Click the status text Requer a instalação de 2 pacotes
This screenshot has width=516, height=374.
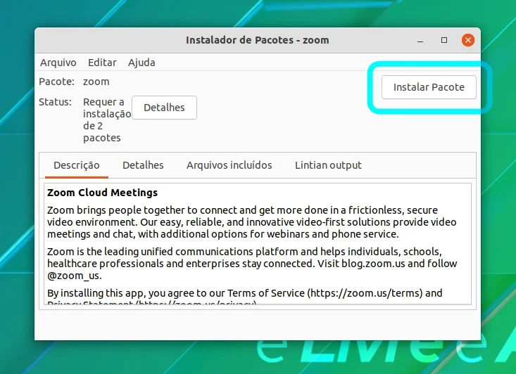coord(107,120)
